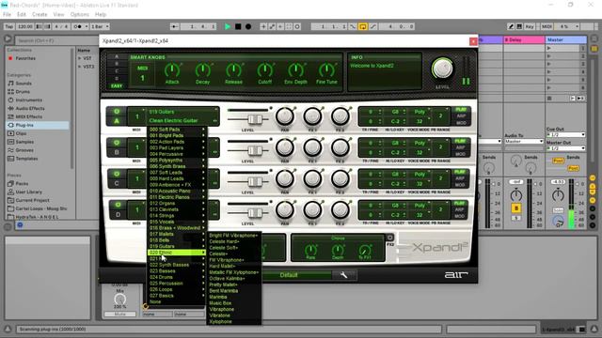
Task: Expand the VST3 folder in browser
Action: point(80,67)
